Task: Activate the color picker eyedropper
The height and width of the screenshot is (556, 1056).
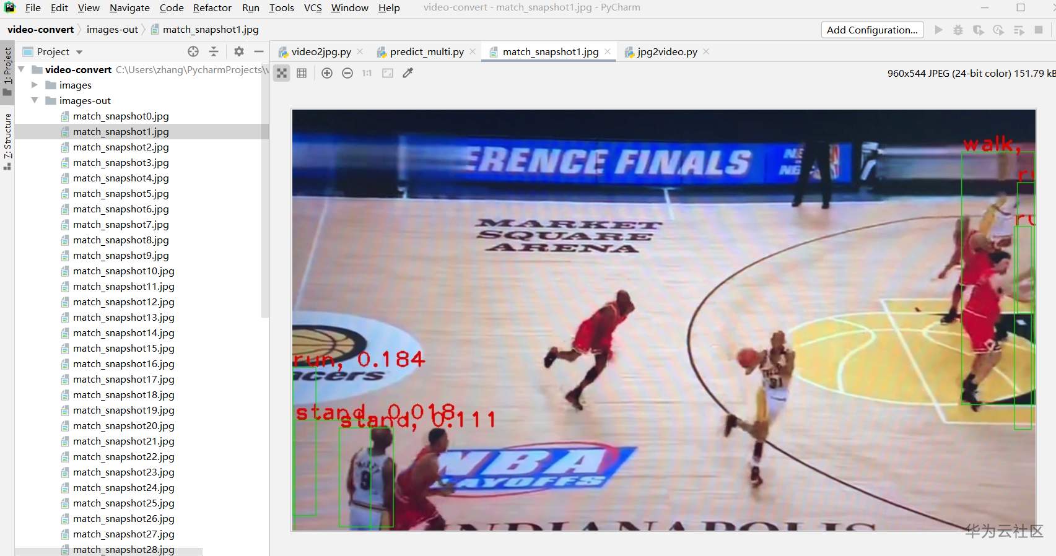Action: click(408, 73)
